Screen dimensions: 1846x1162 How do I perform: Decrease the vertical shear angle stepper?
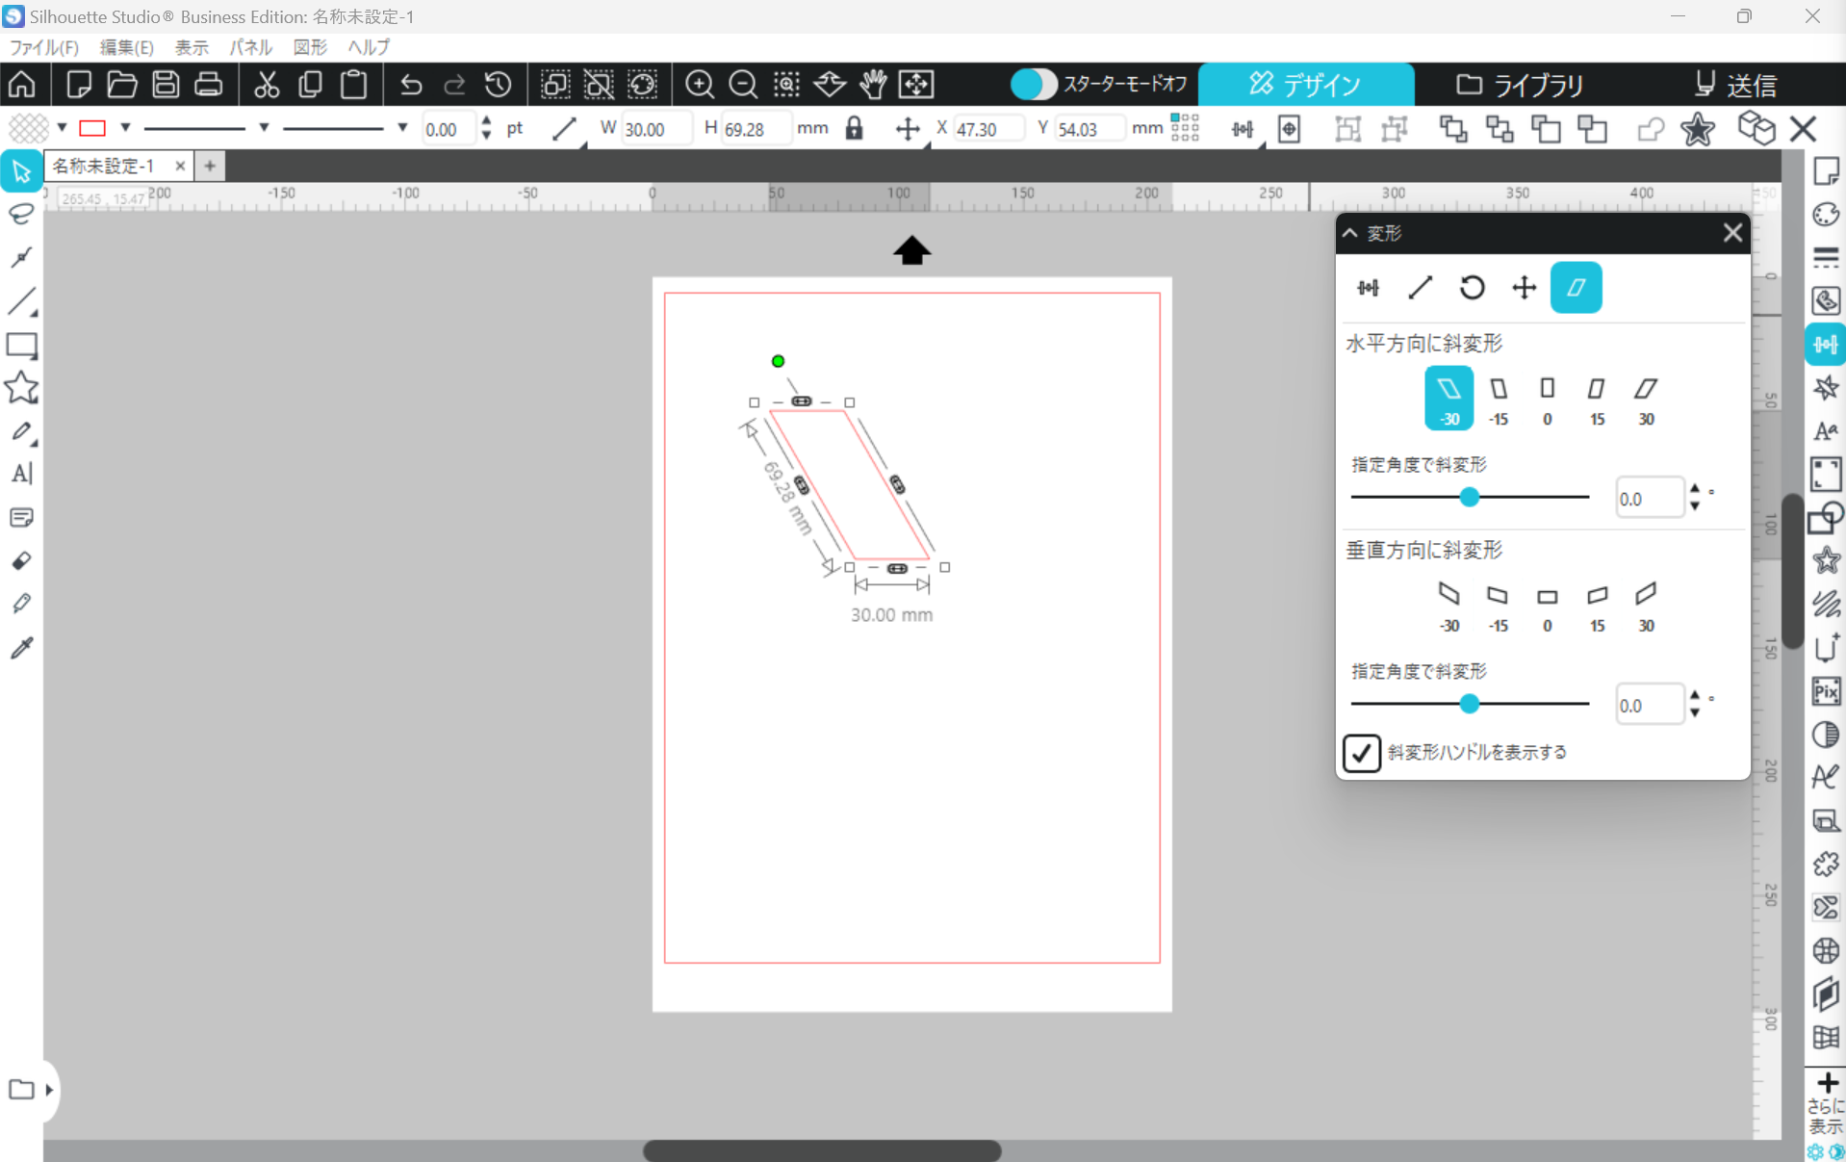[x=1695, y=713]
